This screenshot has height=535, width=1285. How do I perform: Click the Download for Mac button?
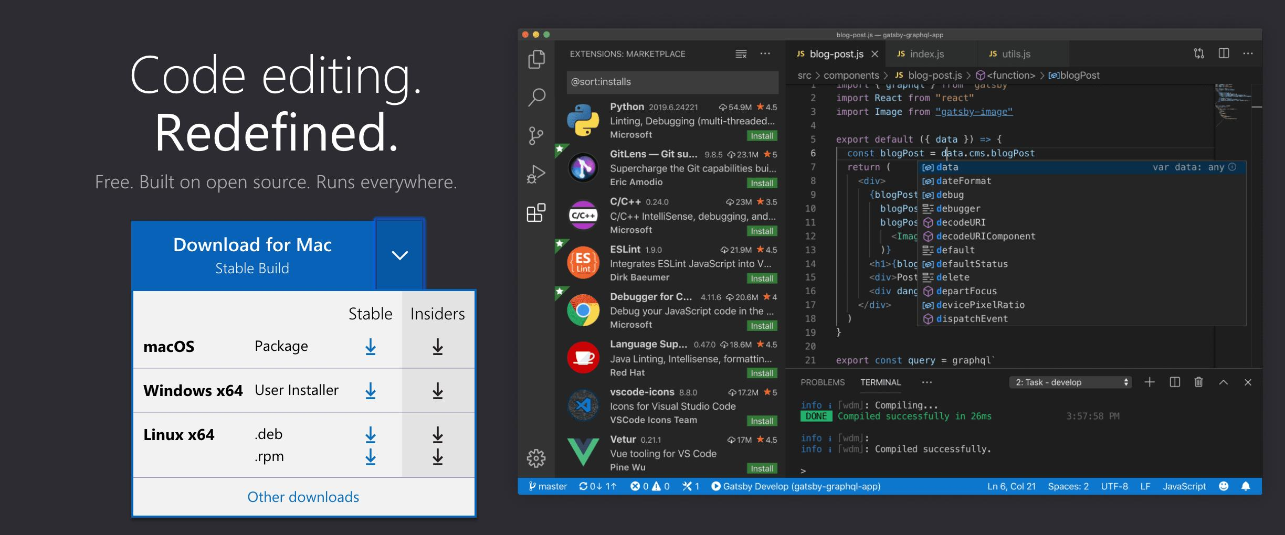[x=253, y=255]
